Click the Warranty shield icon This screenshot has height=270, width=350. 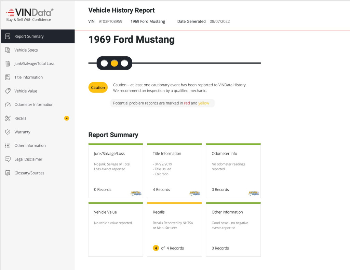pos(8,132)
